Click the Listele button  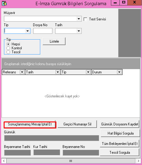click(54, 41)
